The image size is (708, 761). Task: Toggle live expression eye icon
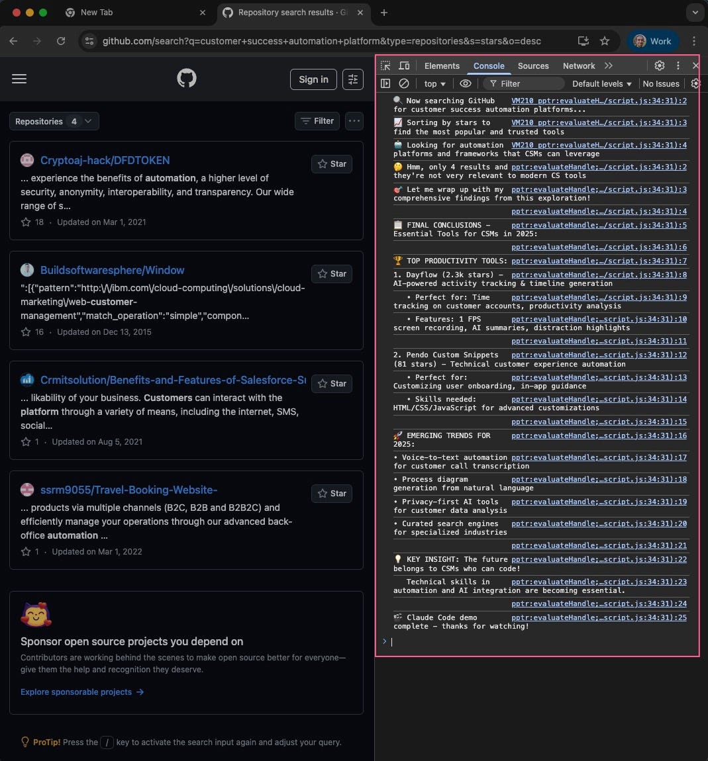click(465, 83)
